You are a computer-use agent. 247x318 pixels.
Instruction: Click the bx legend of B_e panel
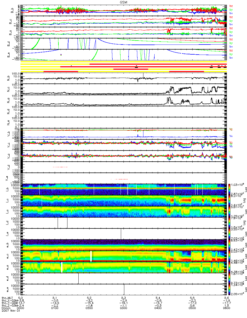pos(231,58)
